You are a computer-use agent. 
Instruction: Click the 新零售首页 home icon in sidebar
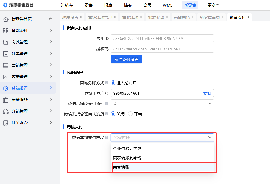pos(6,19)
